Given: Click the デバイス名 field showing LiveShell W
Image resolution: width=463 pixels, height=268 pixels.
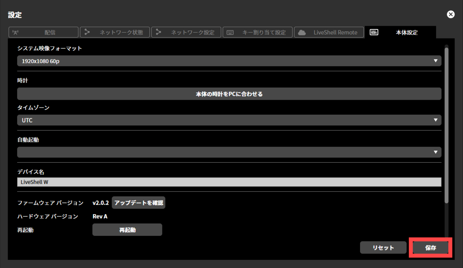Looking at the screenshot, I should pyautogui.click(x=229, y=182).
